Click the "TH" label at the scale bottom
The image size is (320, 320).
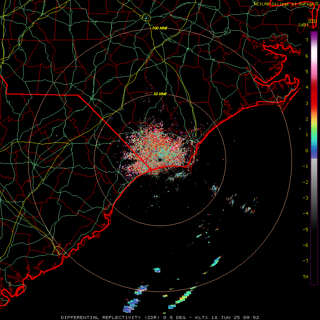coord(305,277)
